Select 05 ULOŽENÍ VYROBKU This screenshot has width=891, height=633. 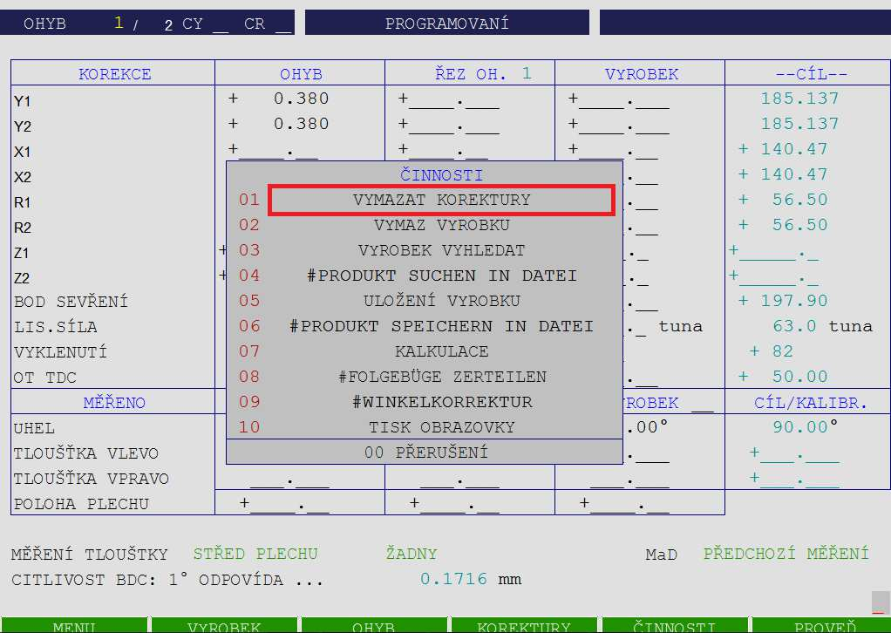pos(441,301)
